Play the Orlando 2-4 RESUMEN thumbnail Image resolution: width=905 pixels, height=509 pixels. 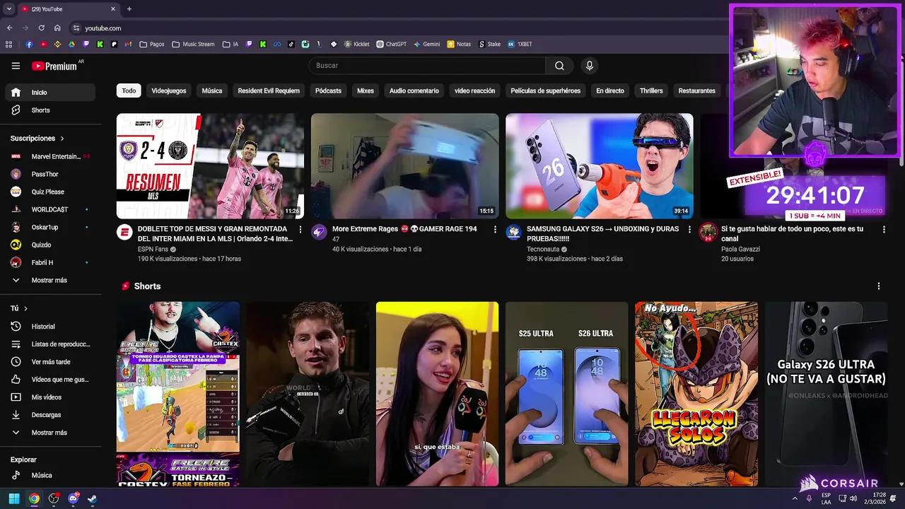point(210,166)
